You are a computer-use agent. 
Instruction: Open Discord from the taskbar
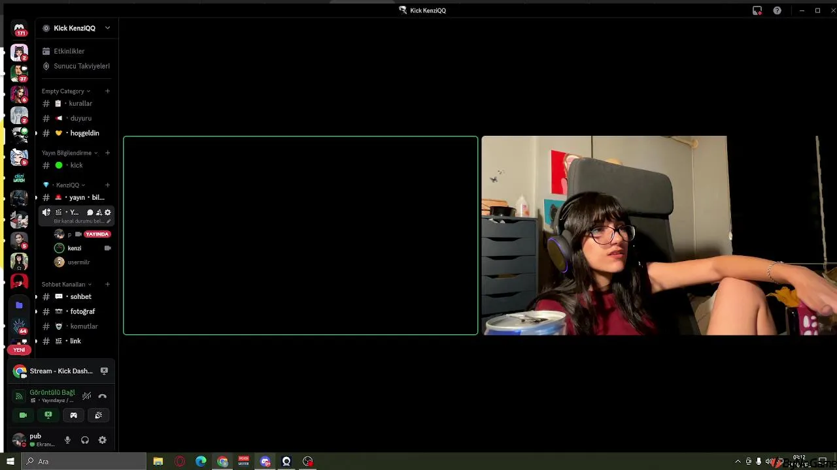[x=265, y=462]
